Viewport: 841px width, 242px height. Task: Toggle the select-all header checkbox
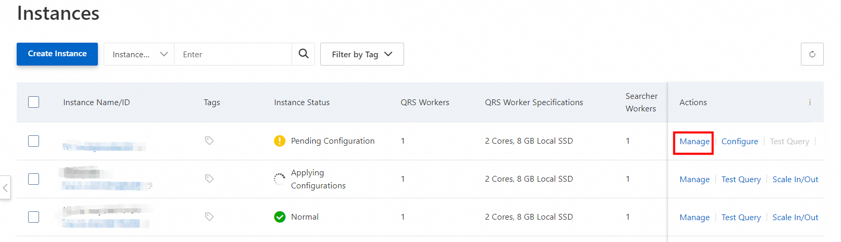pyautogui.click(x=34, y=102)
